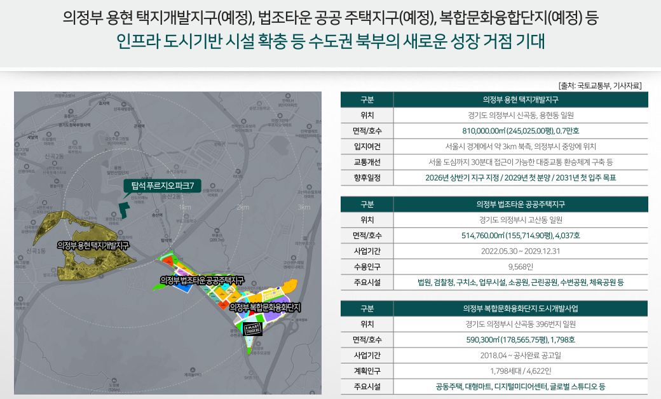Image resolution: width=661 pixels, height=399 pixels.
Task: Select the 의정부 용현 택지개발지구 table header
Action: [x=521, y=100]
